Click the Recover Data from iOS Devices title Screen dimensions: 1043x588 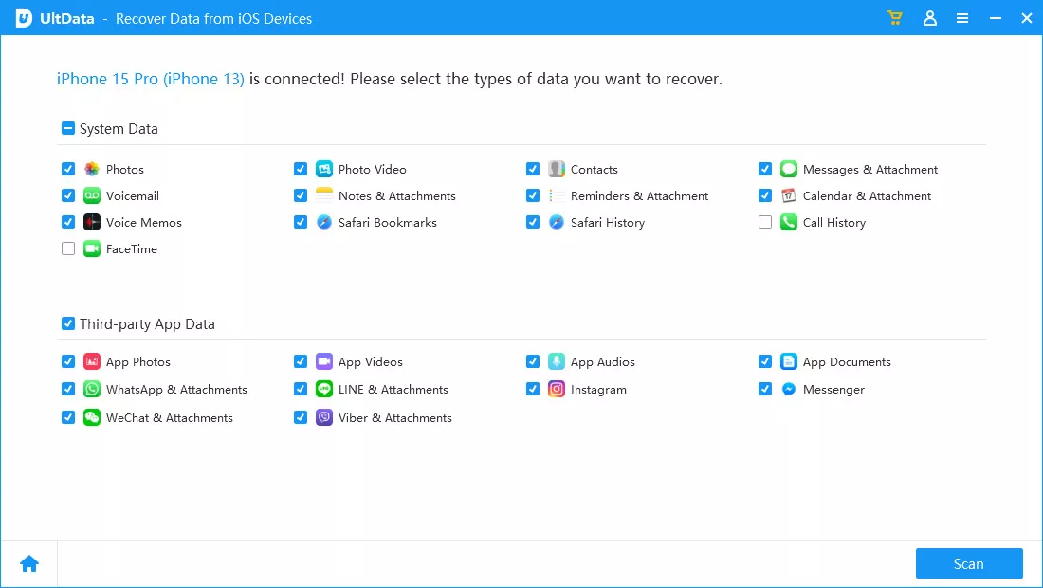tap(213, 18)
